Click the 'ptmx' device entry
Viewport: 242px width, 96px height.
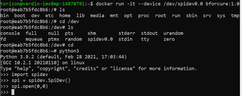53,39
